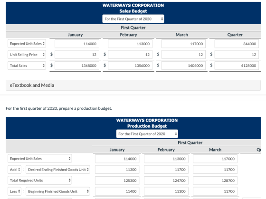Open the Less dropdown

pos(14,191)
